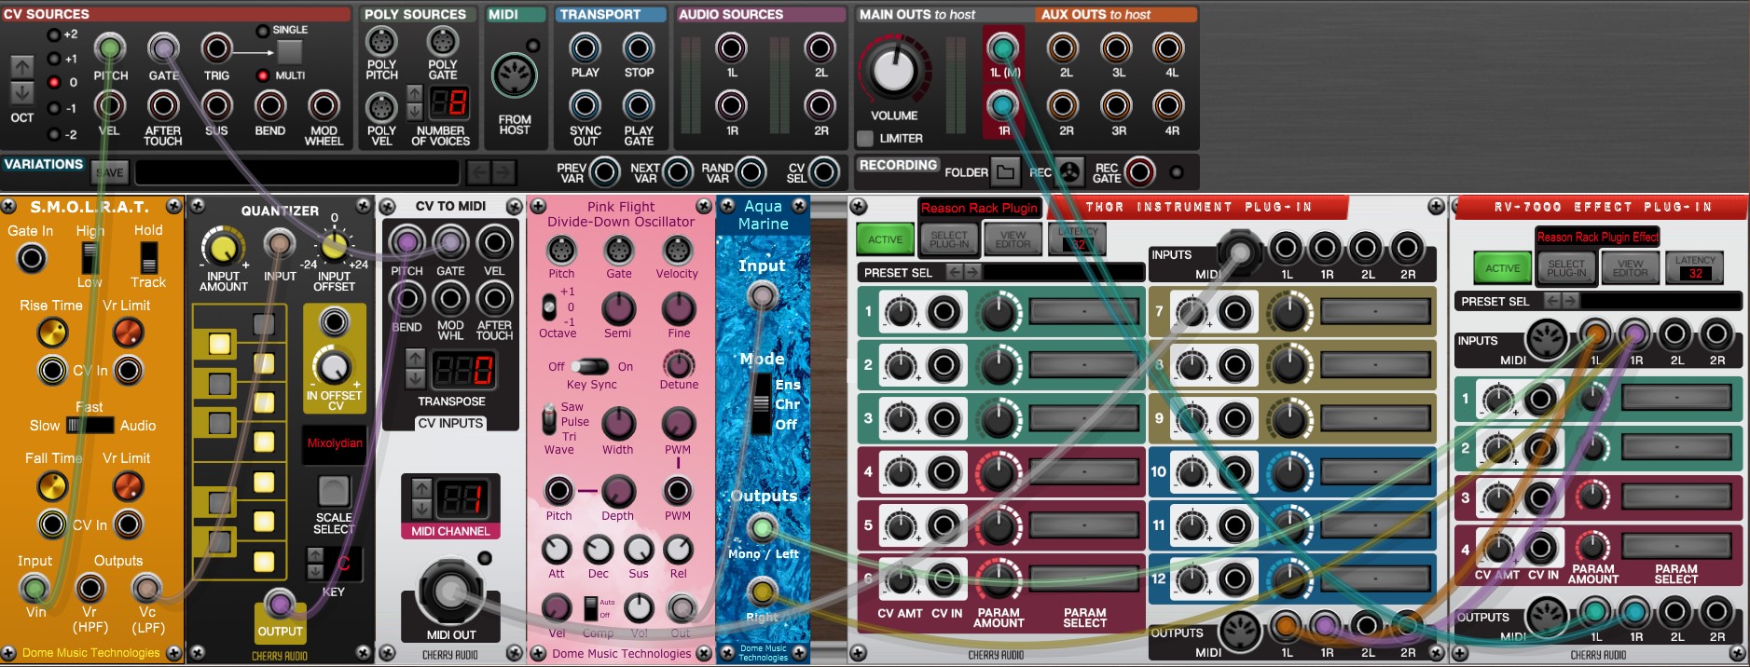Click the Aqua Marine Input jack

tap(763, 296)
